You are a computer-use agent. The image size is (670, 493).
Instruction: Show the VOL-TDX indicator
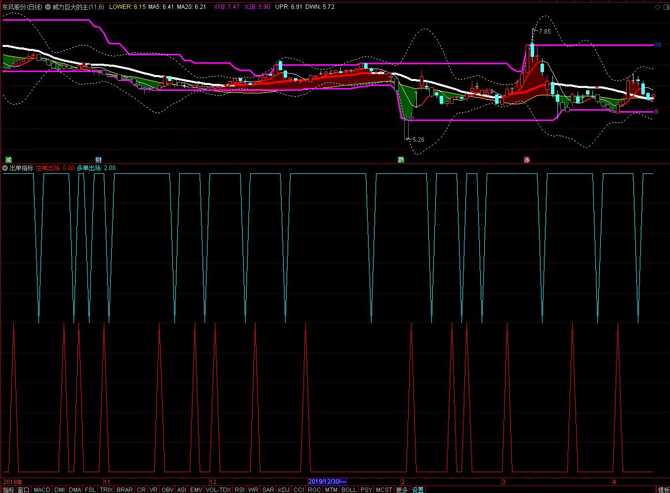click(218, 490)
